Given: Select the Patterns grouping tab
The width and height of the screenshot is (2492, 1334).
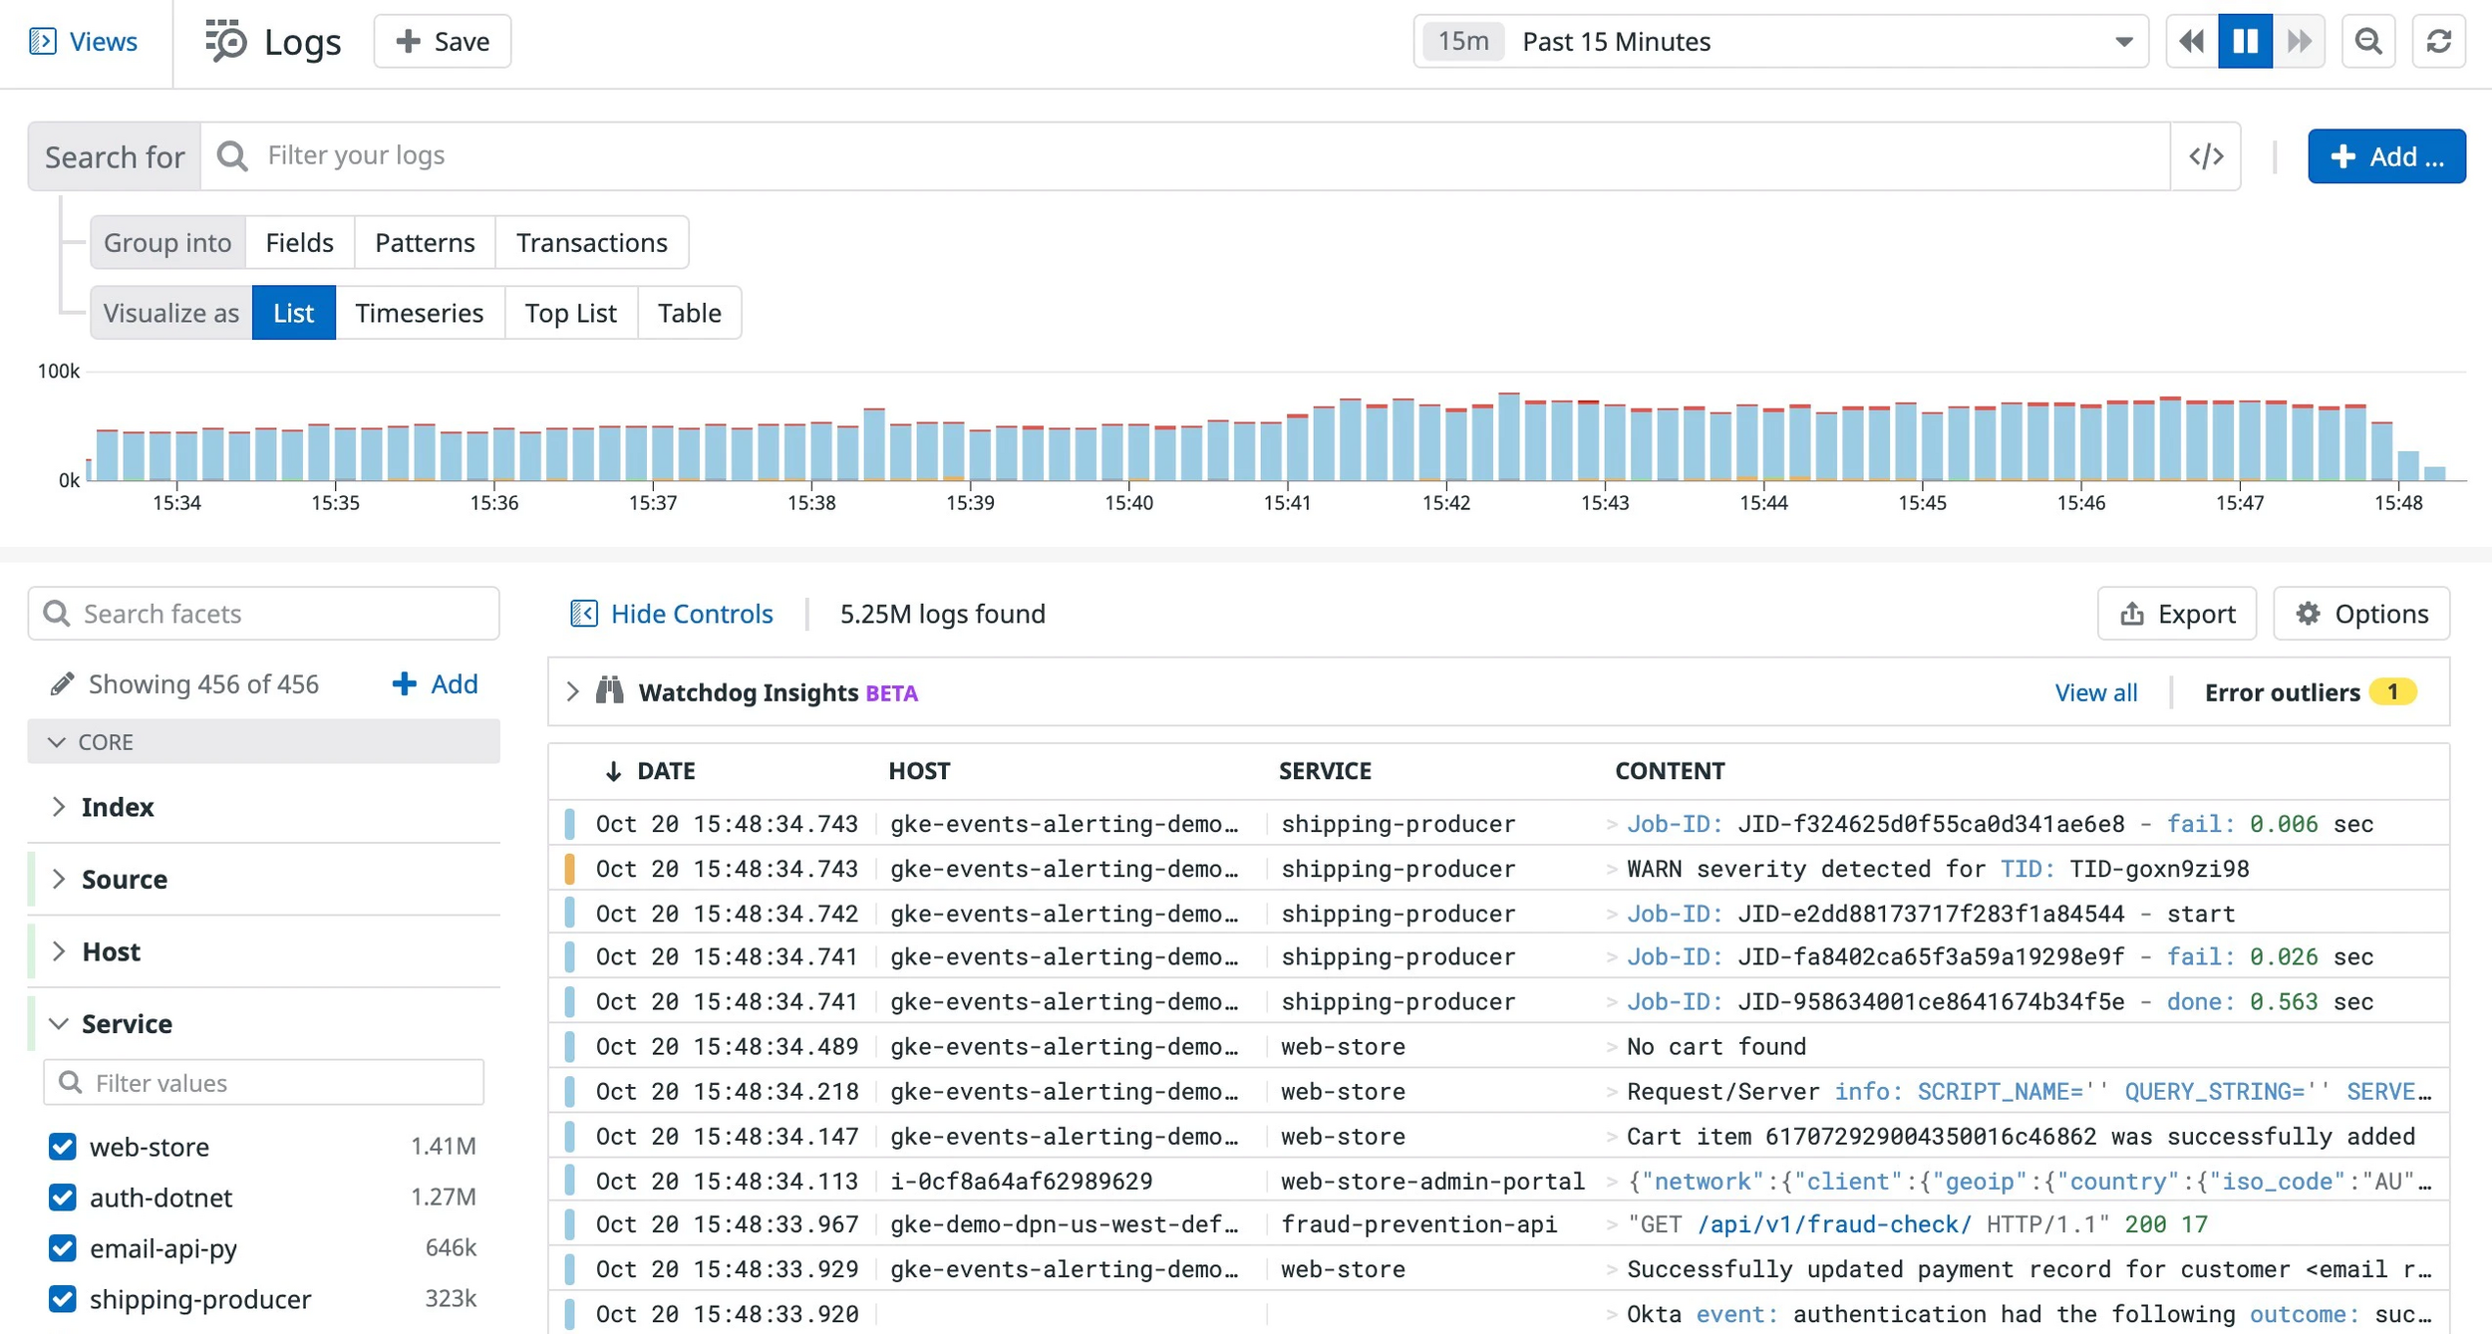Looking at the screenshot, I should click(x=425, y=242).
